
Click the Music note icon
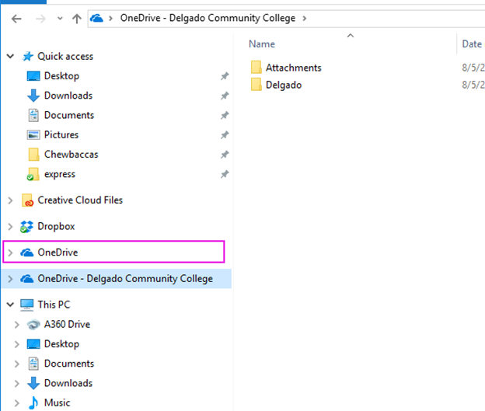[x=33, y=403]
